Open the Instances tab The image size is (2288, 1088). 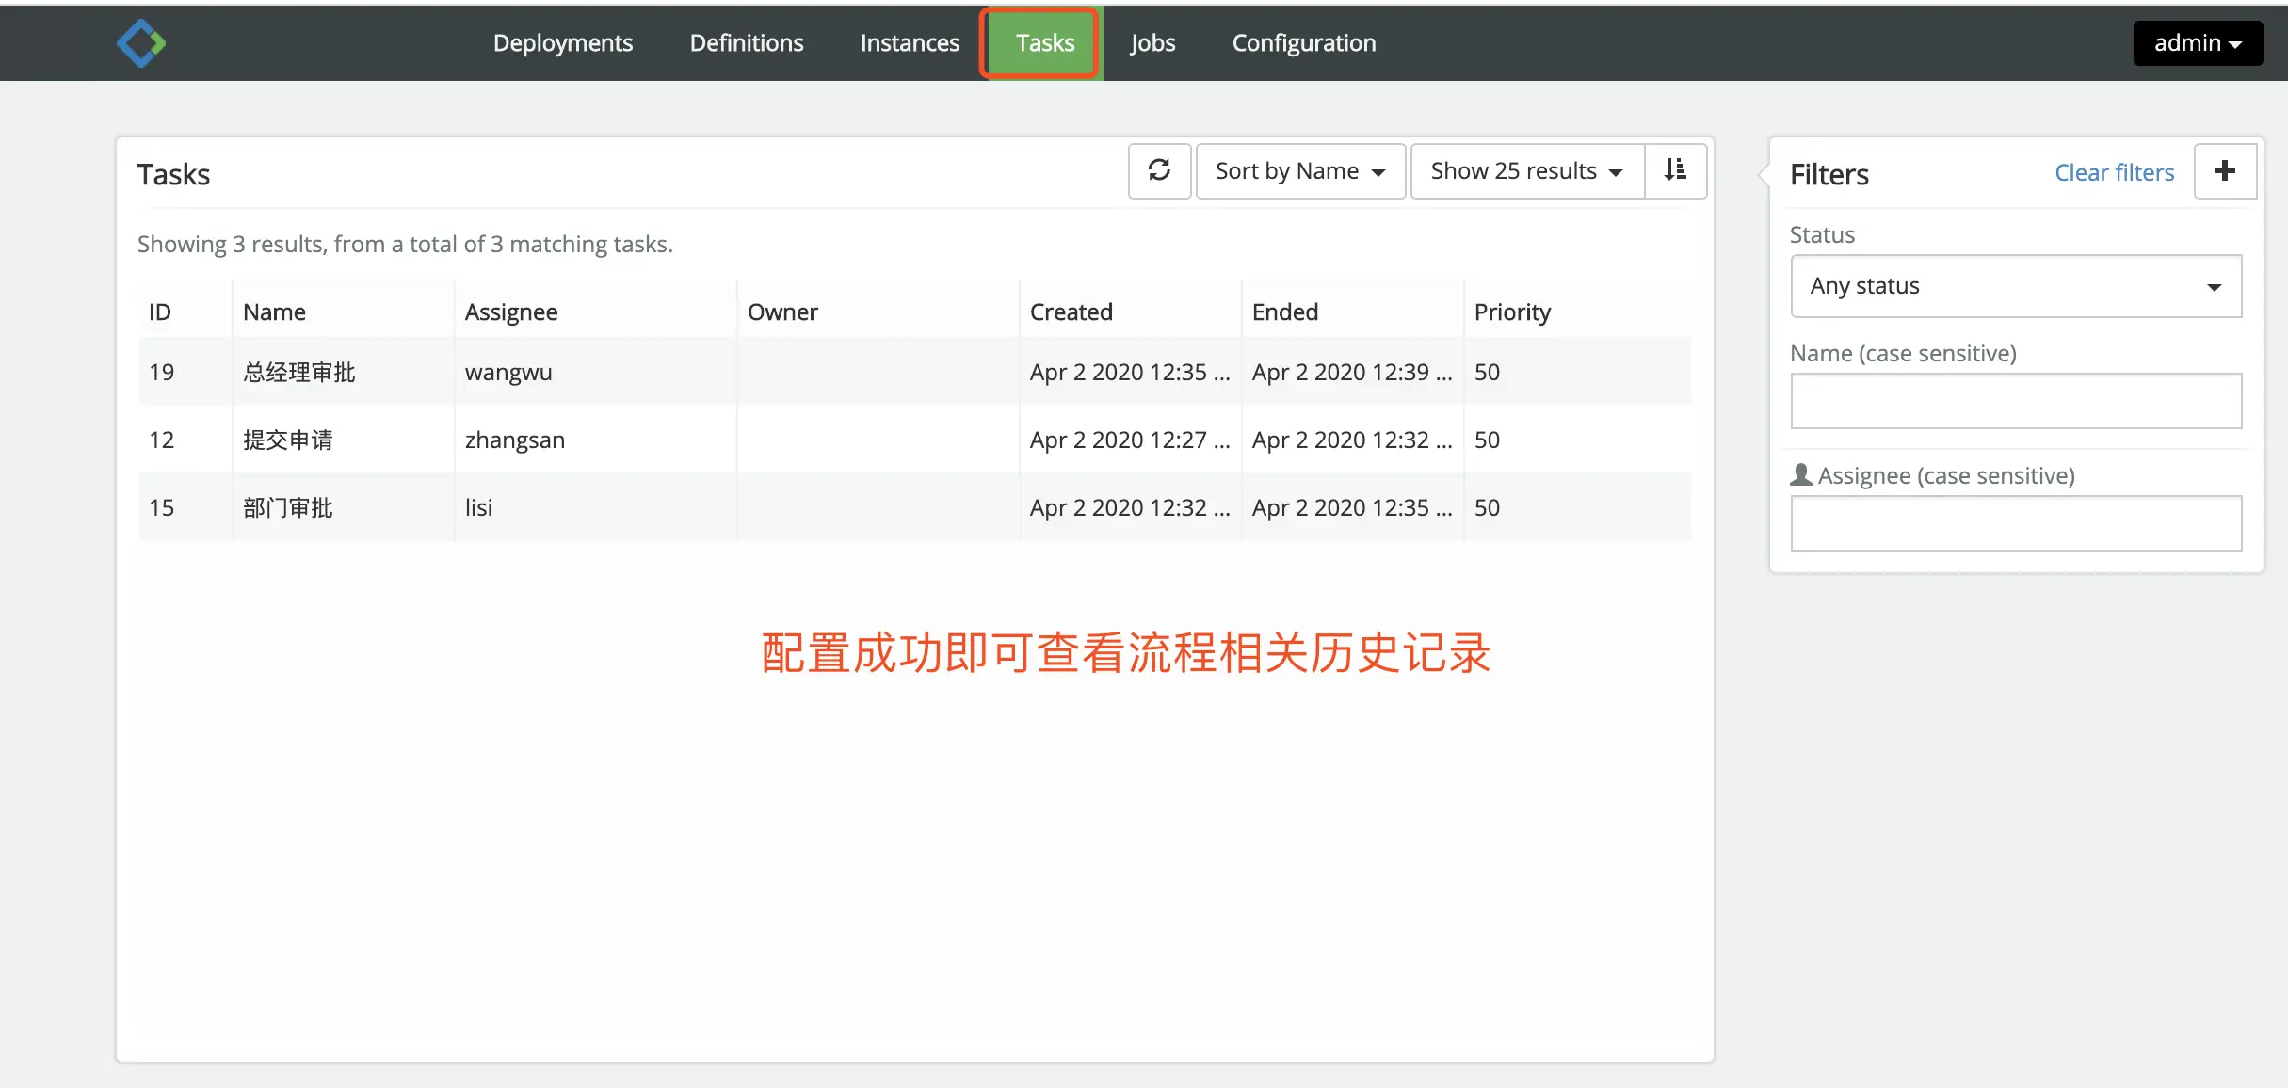coord(910,43)
